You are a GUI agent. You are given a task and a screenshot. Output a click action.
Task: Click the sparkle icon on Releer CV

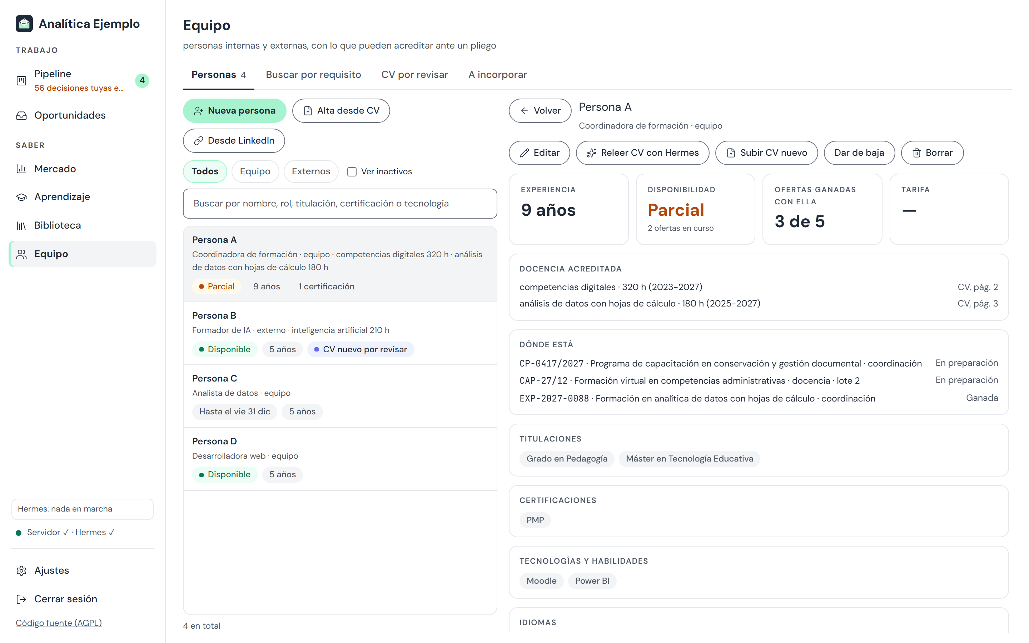pos(591,153)
